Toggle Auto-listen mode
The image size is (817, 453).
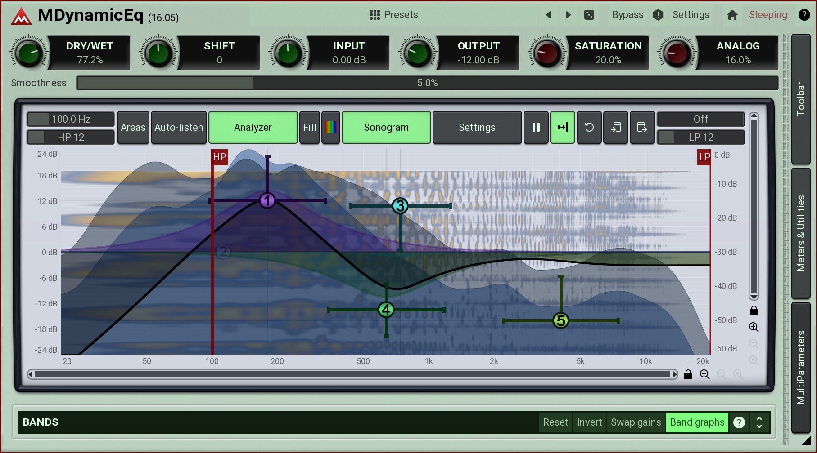(179, 128)
